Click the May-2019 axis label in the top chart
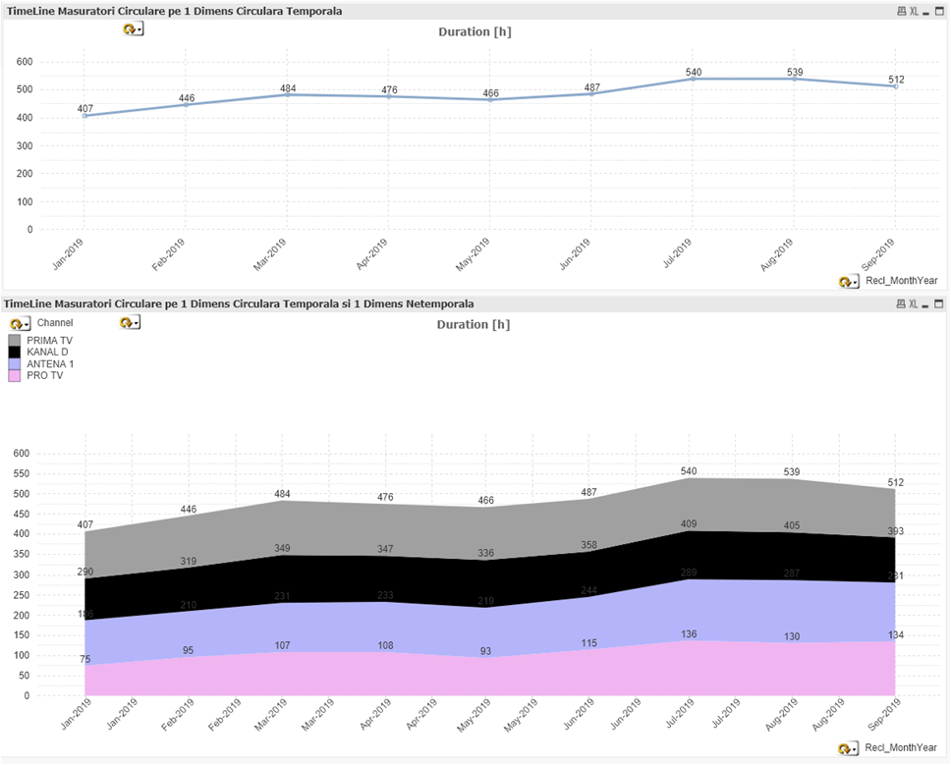Viewport: 951px width, 765px height. [474, 254]
